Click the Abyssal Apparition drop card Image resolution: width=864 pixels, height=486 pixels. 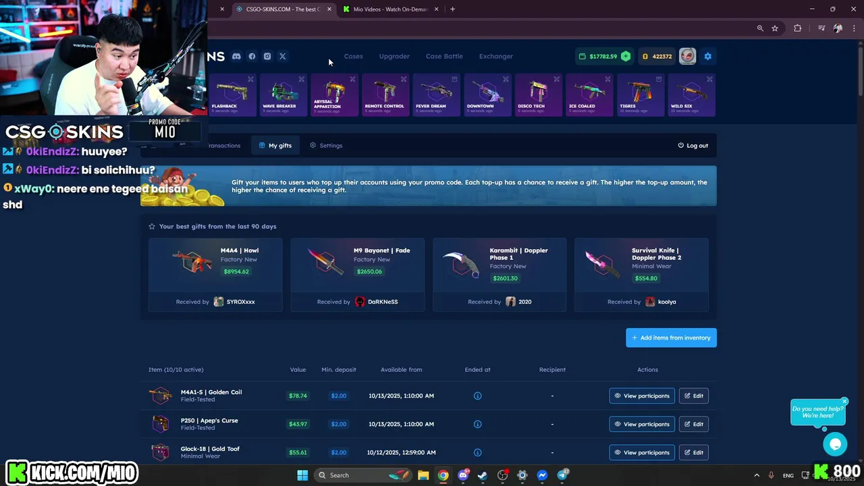point(334,95)
